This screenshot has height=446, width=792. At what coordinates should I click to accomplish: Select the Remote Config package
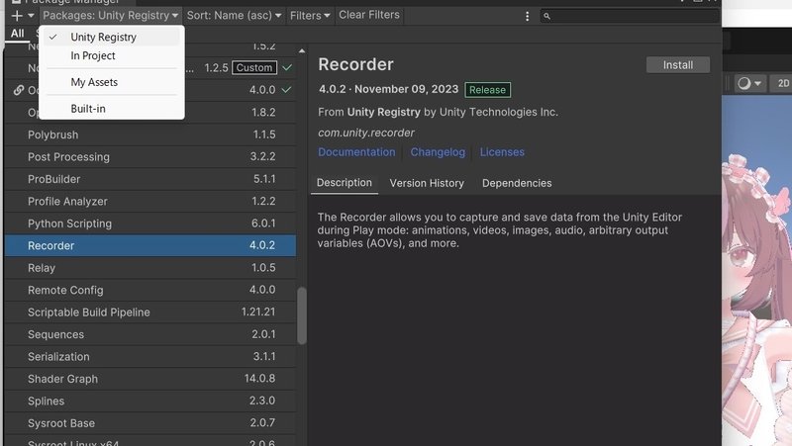(x=150, y=290)
